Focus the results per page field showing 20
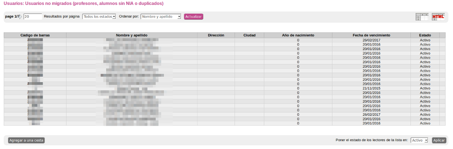The image size is (453, 149). [33, 17]
